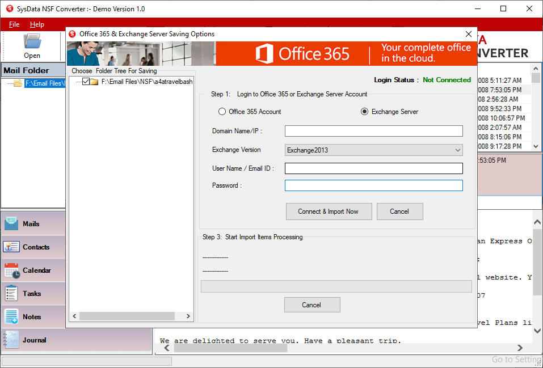Click Cancel next to Connect & Import Now
The image size is (543, 368).
point(399,212)
